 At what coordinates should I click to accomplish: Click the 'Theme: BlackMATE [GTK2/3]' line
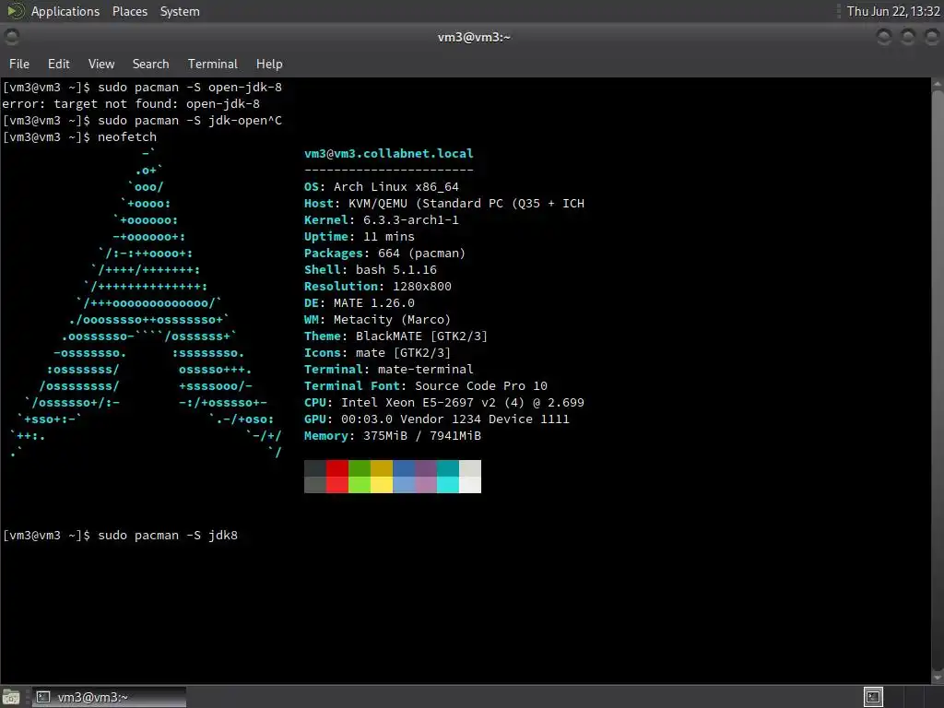[395, 336]
